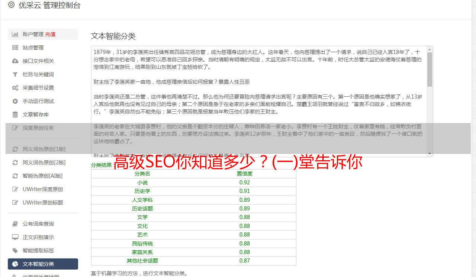This screenshot has height=277, width=476.
Task: Click the 历史学 category cell
Action: pos(142,191)
